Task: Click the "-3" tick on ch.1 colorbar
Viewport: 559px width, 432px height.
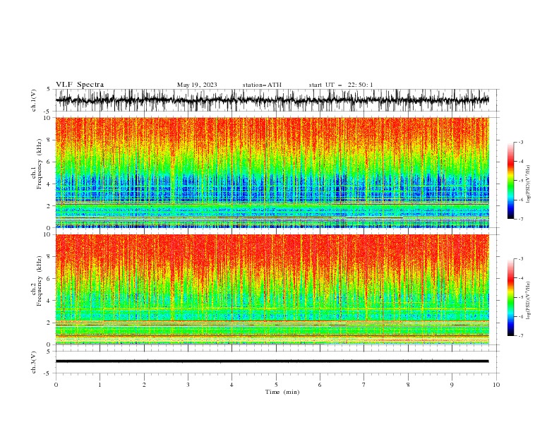Action: tap(521, 142)
